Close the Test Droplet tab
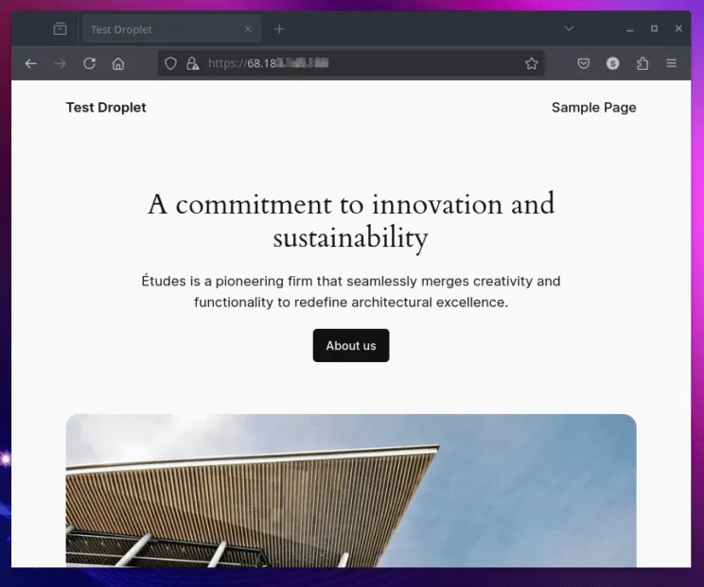 click(x=248, y=29)
